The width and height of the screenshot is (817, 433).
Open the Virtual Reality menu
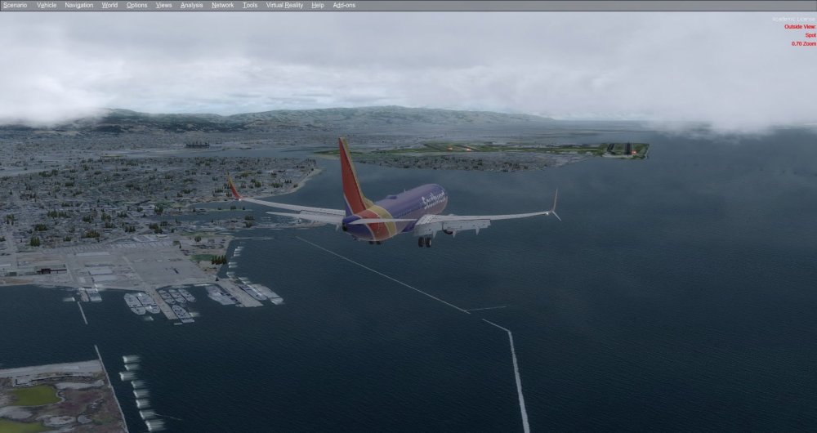pyautogui.click(x=284, y=5)
